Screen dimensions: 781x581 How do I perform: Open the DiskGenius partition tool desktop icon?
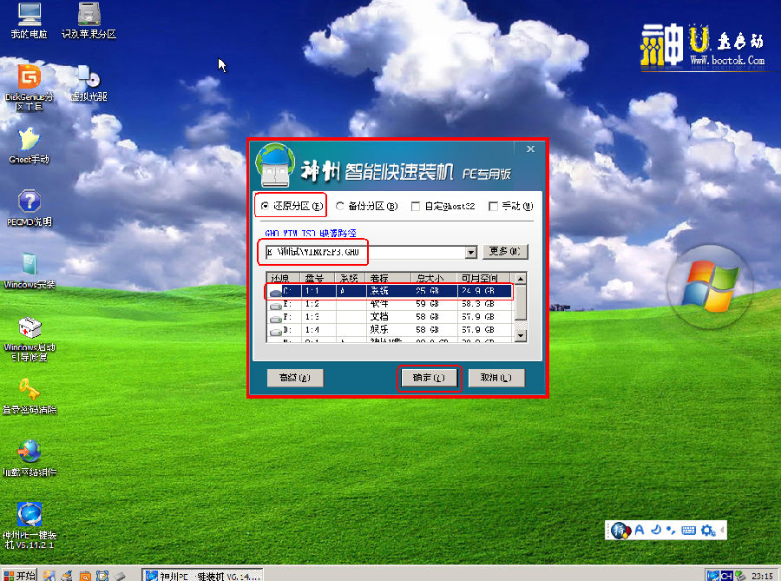click(x=29, y=78)
